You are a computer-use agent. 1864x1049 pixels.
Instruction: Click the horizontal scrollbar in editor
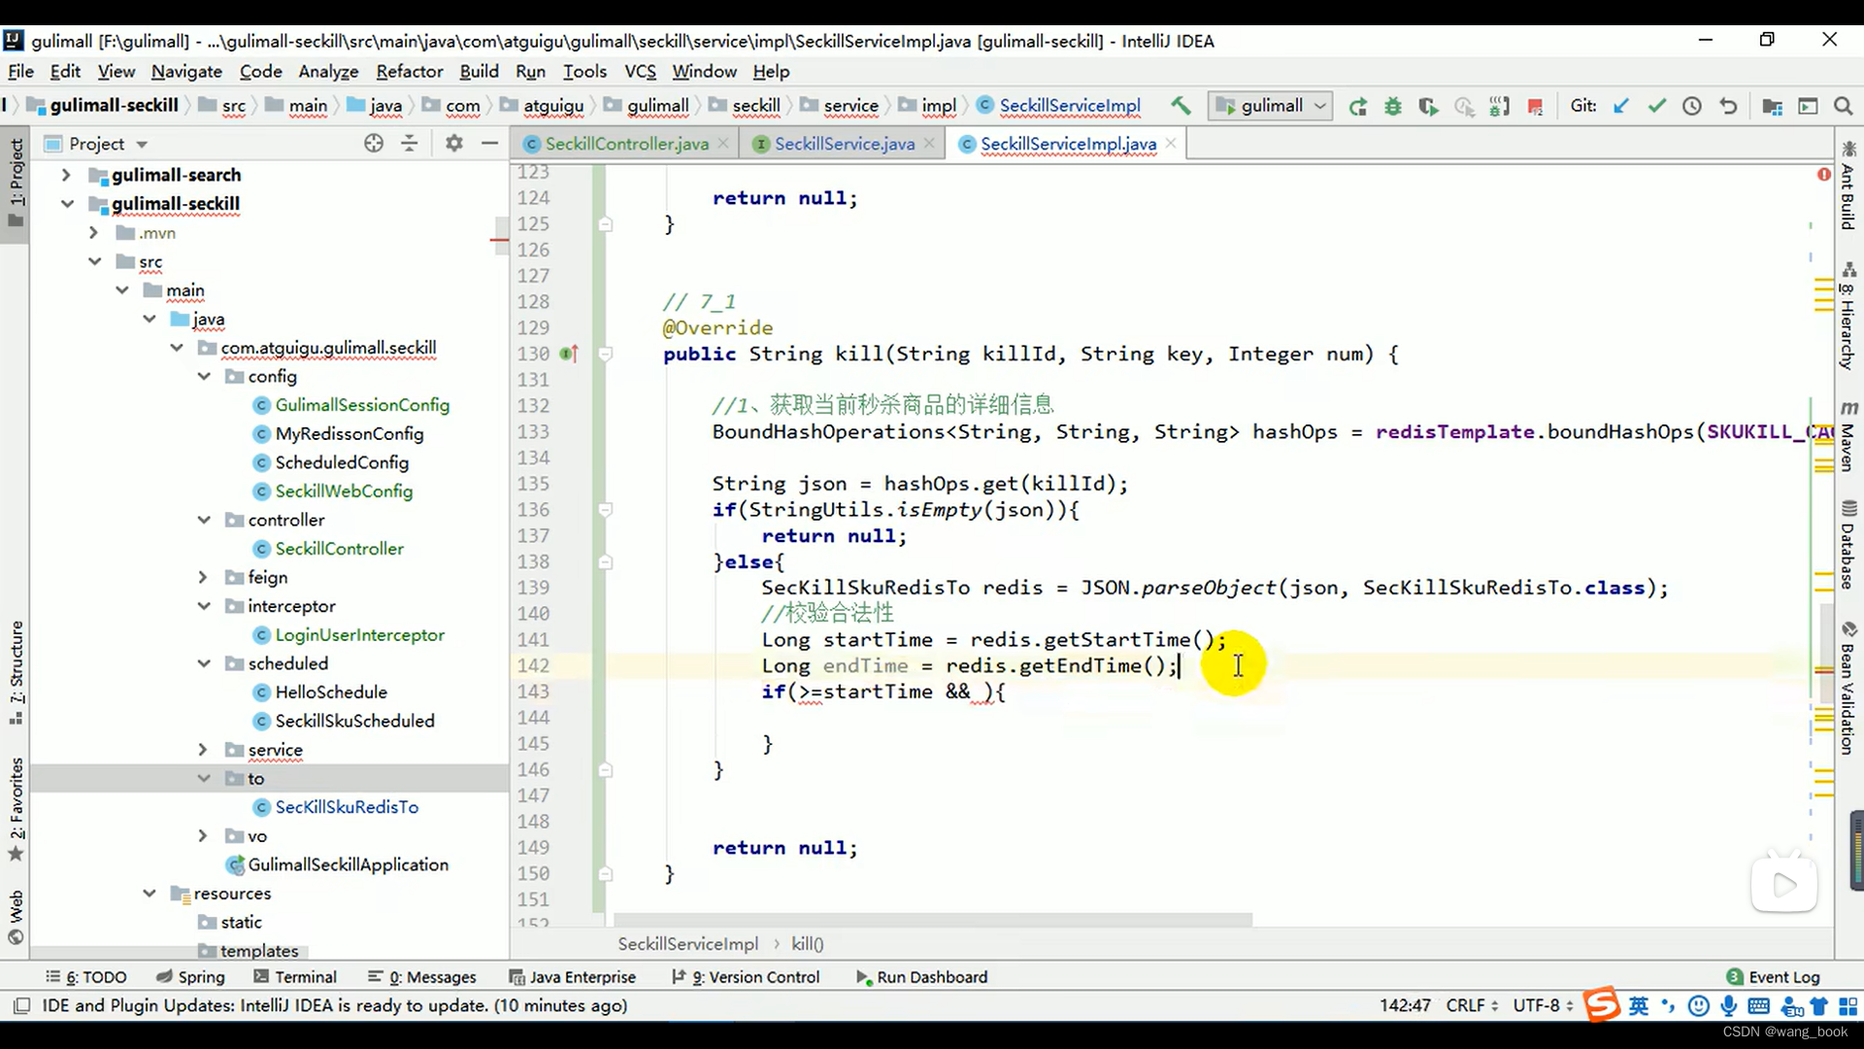(x=932, y=919)
